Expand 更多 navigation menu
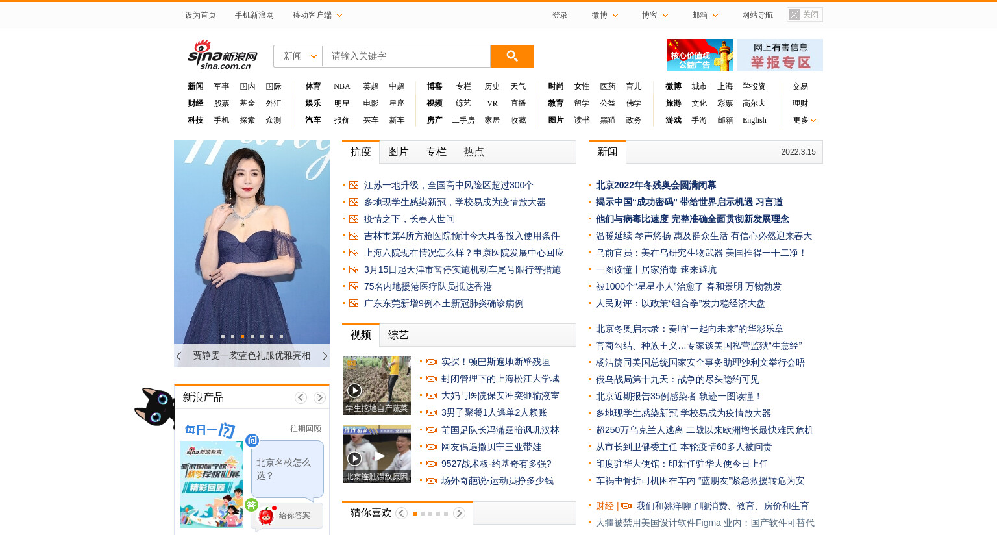The height and width of the screenshot is (535, 997). coord(804,120)
